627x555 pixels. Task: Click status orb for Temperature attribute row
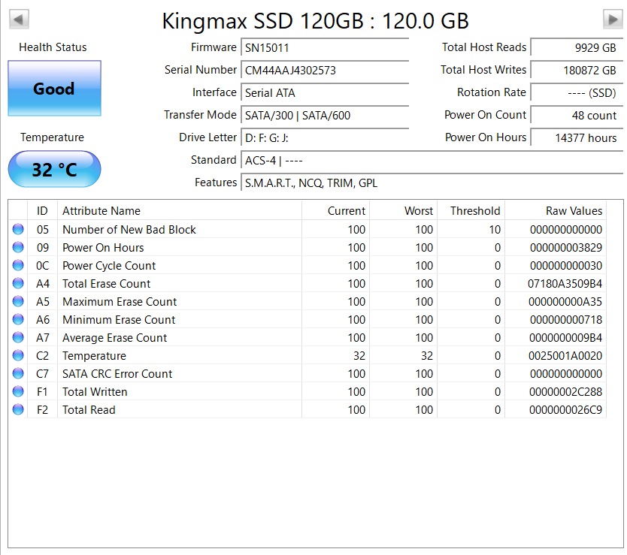(x=18, y=355)
